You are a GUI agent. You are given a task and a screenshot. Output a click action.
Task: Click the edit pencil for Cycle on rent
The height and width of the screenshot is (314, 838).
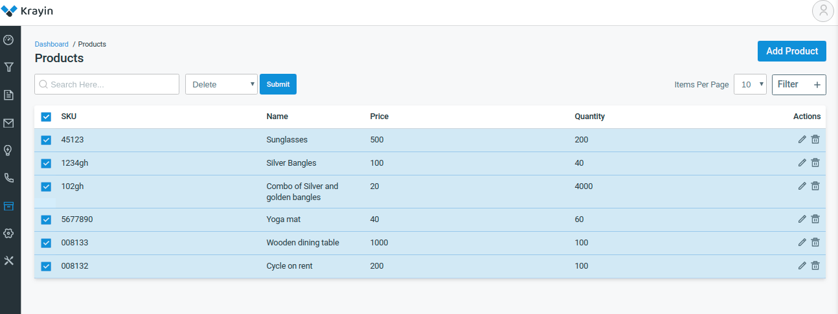[x=802, y=265]
